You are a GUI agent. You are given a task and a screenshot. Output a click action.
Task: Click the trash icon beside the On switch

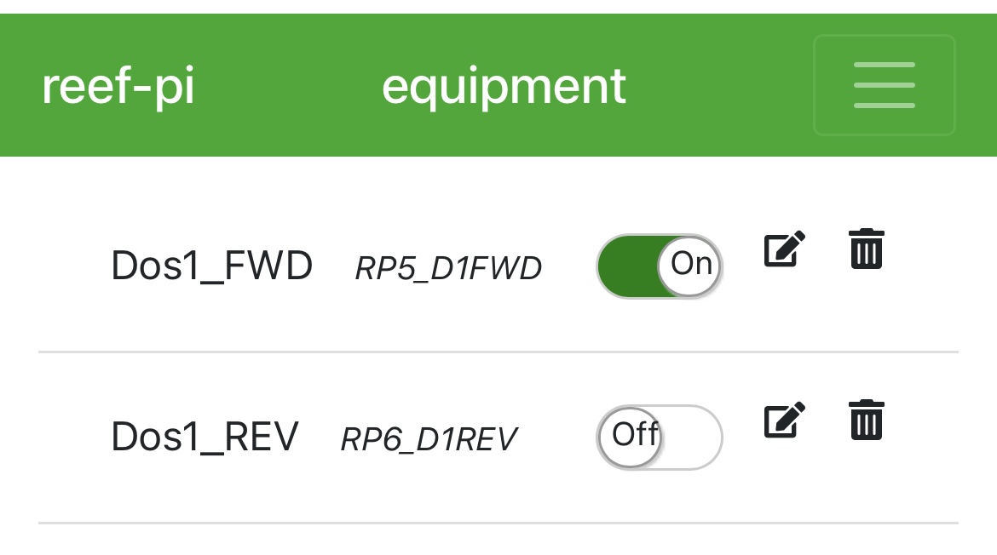pos(867,249)
